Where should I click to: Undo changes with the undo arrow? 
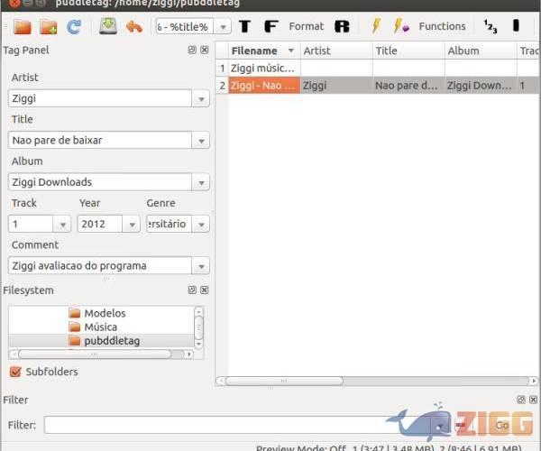(x=134, y=26)
